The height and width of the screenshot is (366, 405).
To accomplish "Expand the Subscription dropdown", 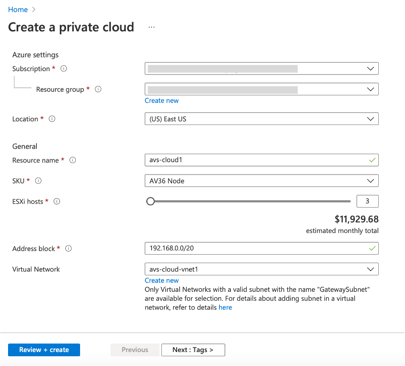I will [x=262, y=69].
